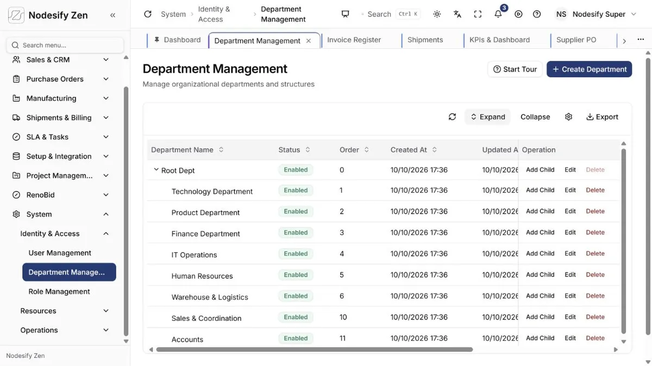Switch to KPIs & Dashboard tab

[500, 40]
